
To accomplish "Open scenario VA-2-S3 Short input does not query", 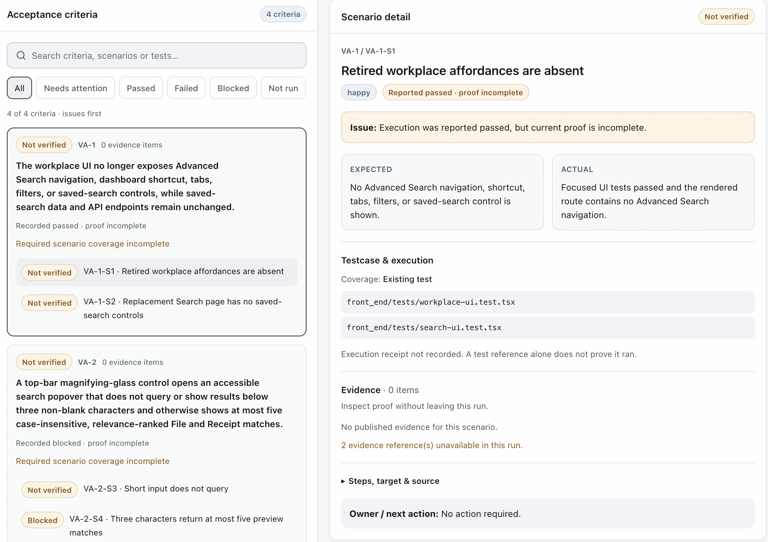I will (x=157, y=489).
